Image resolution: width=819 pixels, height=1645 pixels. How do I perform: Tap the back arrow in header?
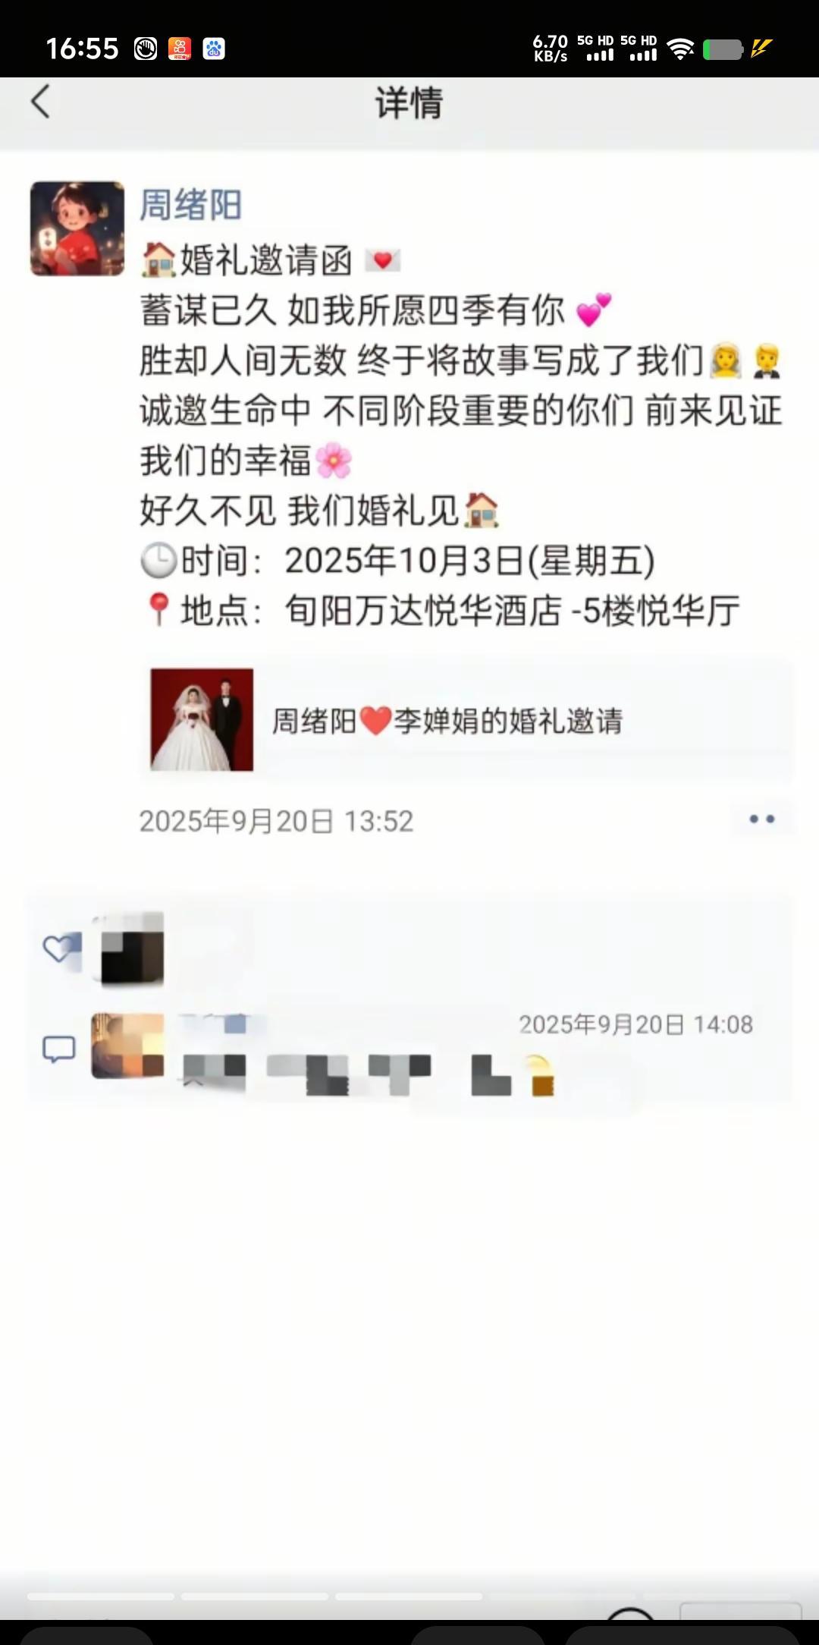(40, 102)
